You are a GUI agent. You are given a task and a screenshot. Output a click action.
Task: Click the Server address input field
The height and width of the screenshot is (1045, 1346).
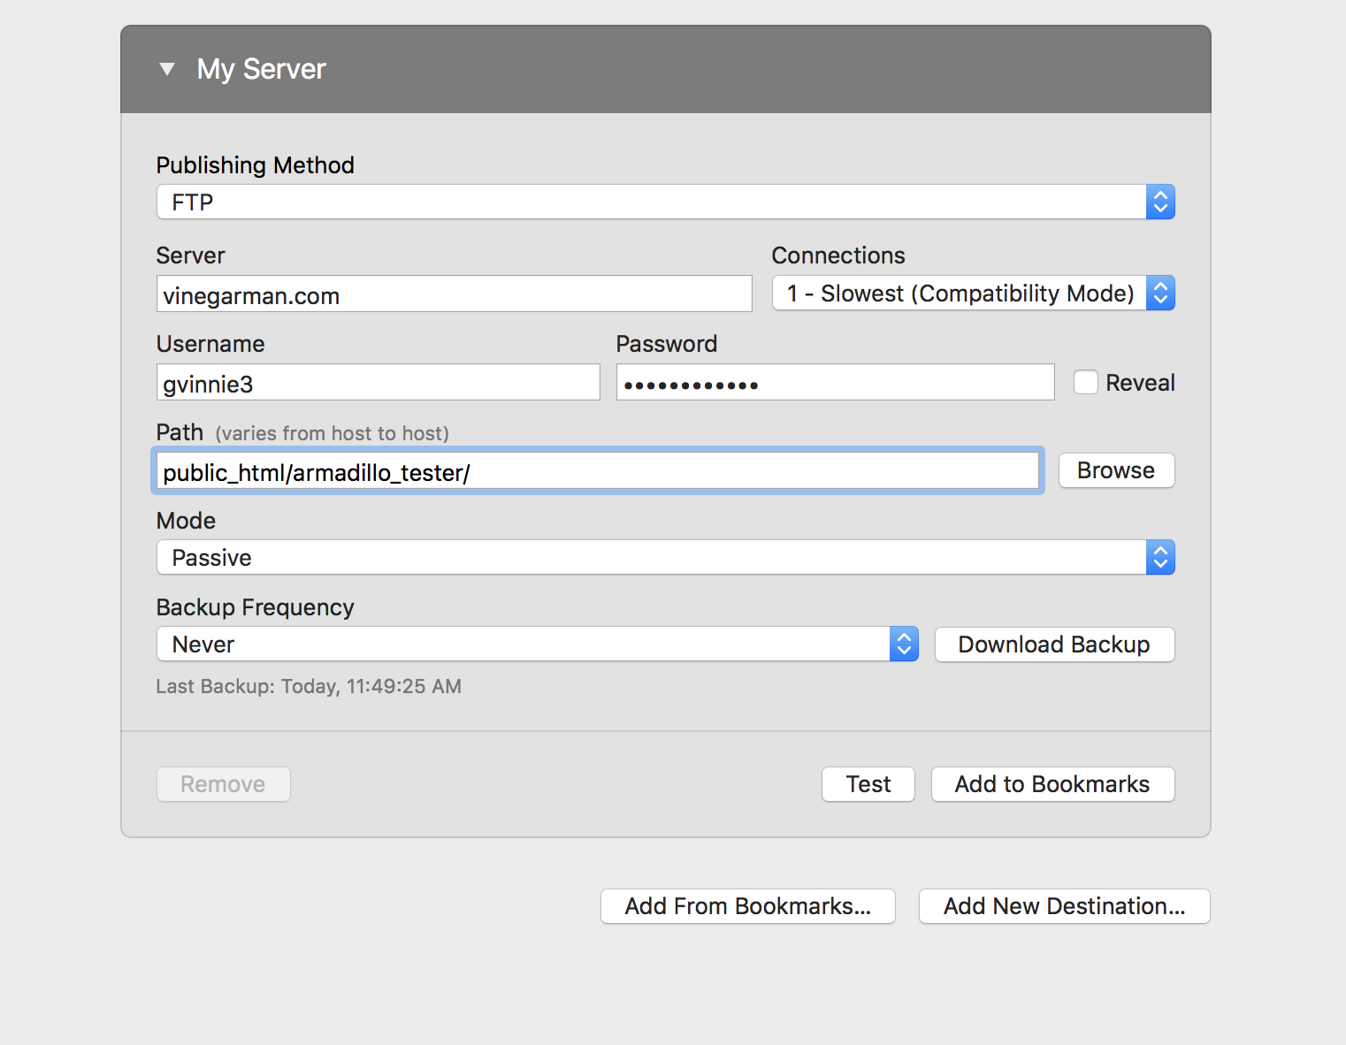pos(454,294)
